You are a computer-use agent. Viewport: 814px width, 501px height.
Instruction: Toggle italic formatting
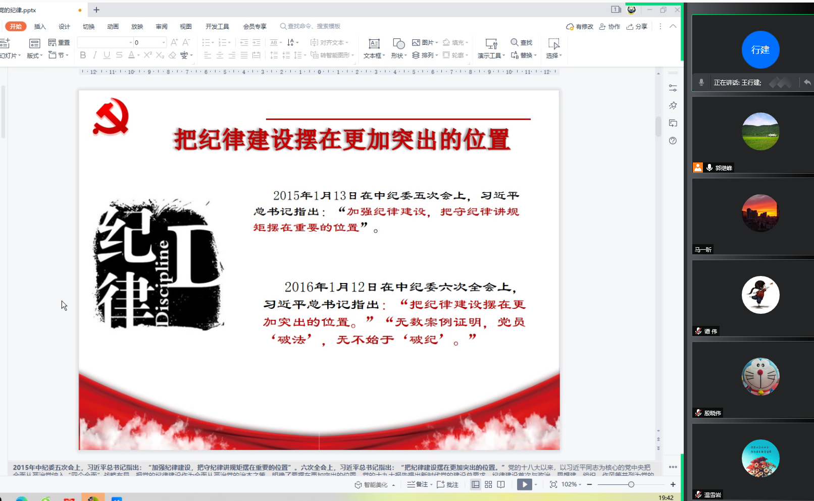(x=95, y=55)
